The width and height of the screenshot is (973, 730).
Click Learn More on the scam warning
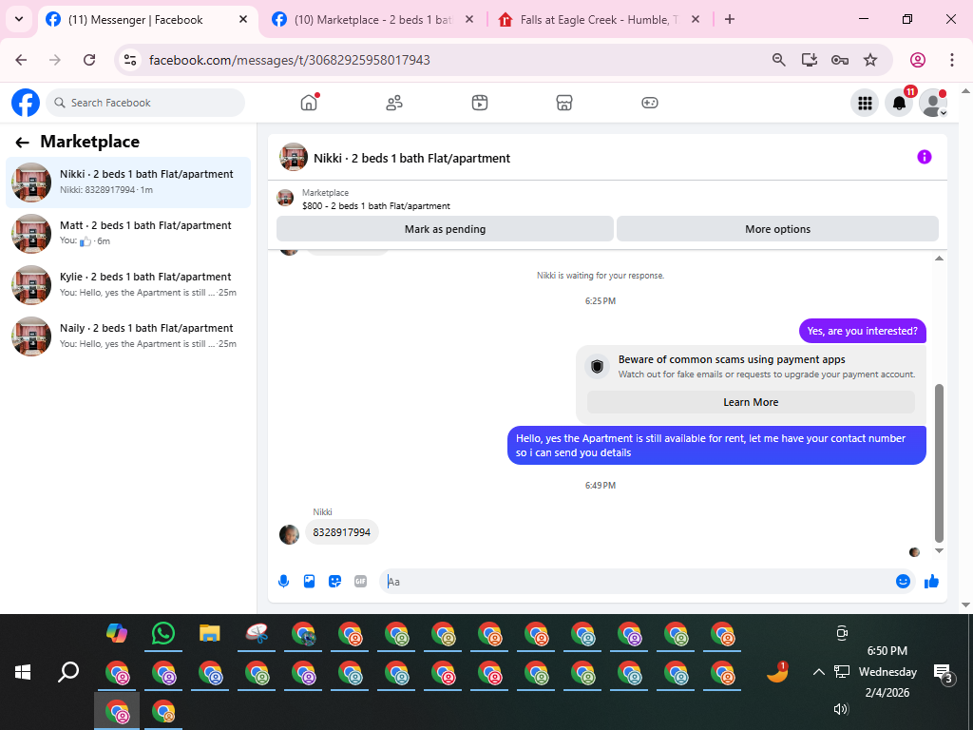(x=751, y=402)
